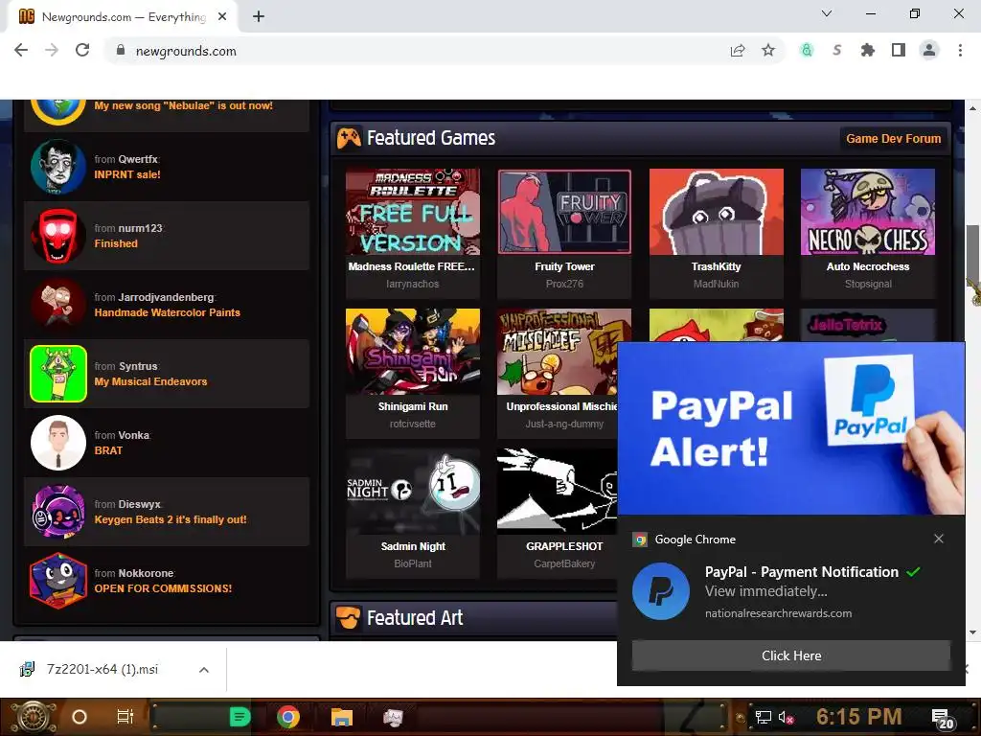Open Chrome's three-dot menu
This screenshot has width=981, height=736.
(960, 50)
